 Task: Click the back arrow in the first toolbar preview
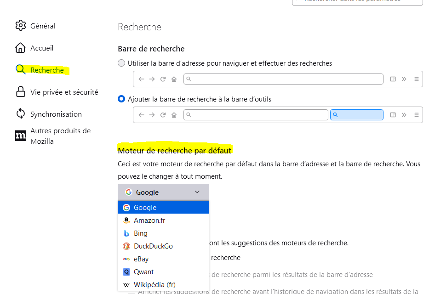coord(142,79)
